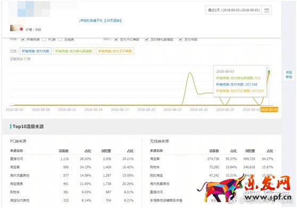Select the highlighted 2018-09-03 date marker
Viewport: 297px width, 208px height.
(x=269, y=110)
